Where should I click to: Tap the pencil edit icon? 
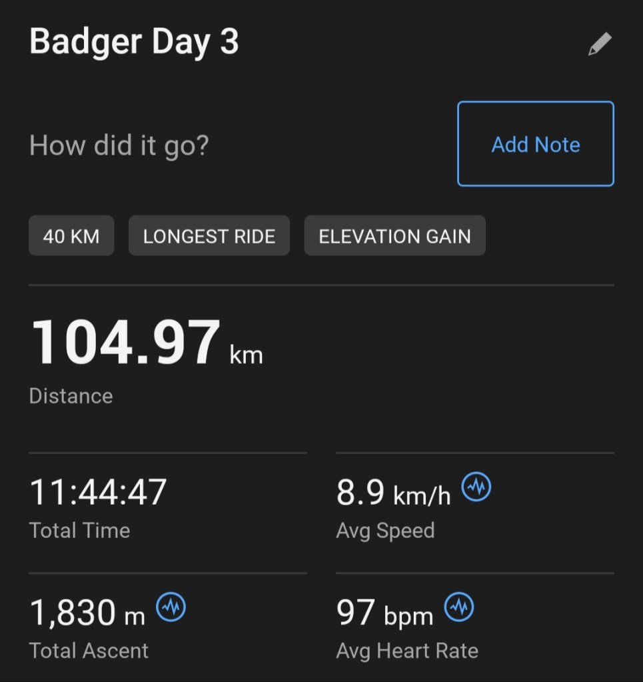(x=599, y=45)
